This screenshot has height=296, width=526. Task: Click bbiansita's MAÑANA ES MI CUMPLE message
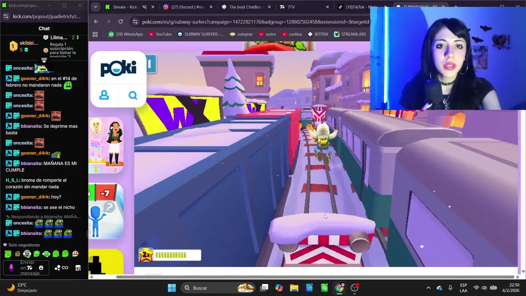pyautogui.click(x=41, y=166)
